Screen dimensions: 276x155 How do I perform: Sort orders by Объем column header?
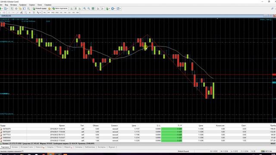point(96,126)
